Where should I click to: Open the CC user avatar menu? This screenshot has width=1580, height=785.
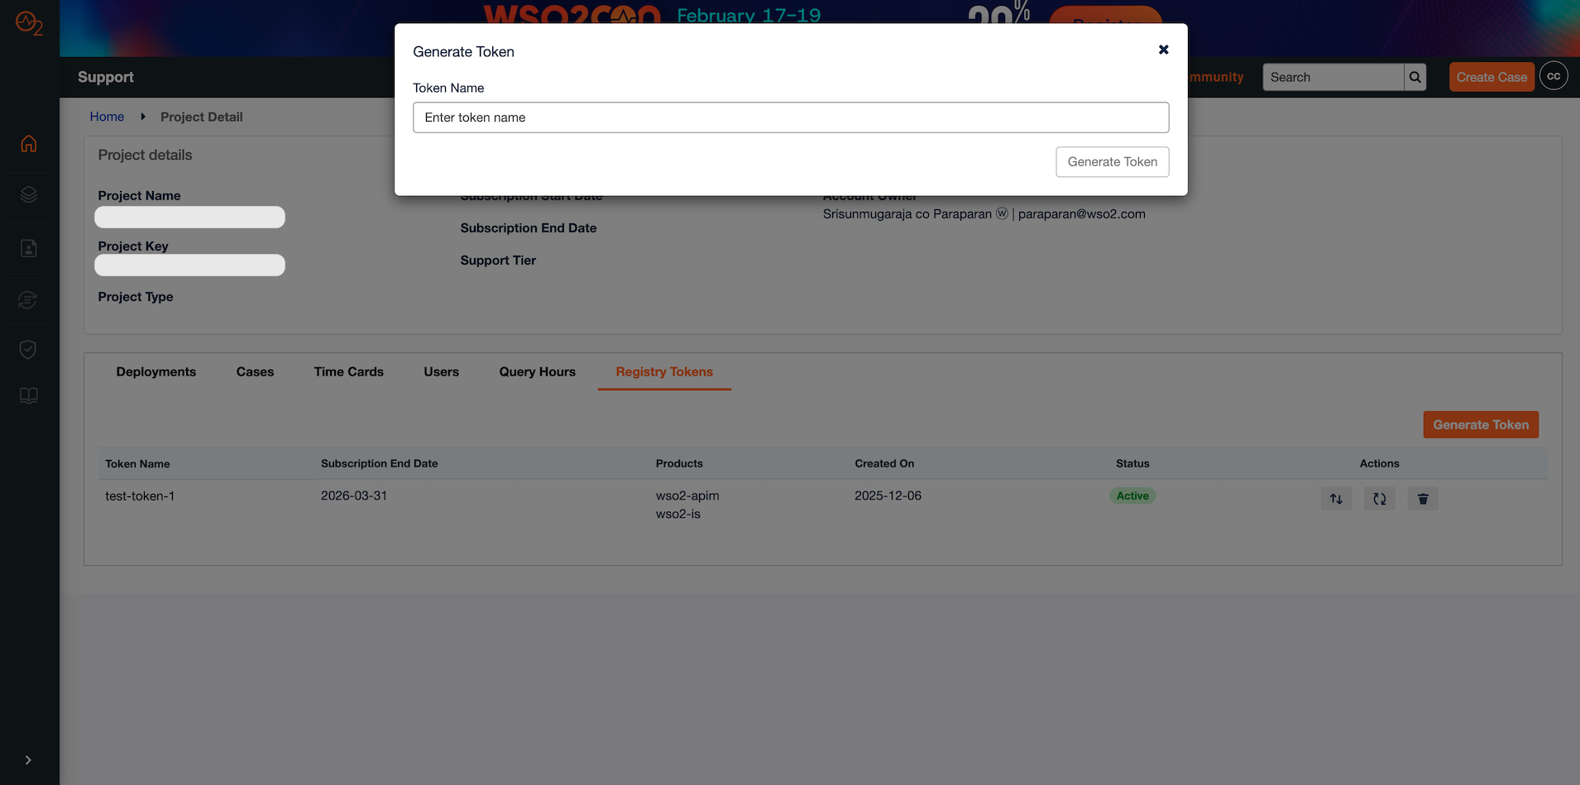click(1553, 75)
